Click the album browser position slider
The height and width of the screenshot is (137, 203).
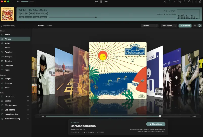[x=118, y=116]
